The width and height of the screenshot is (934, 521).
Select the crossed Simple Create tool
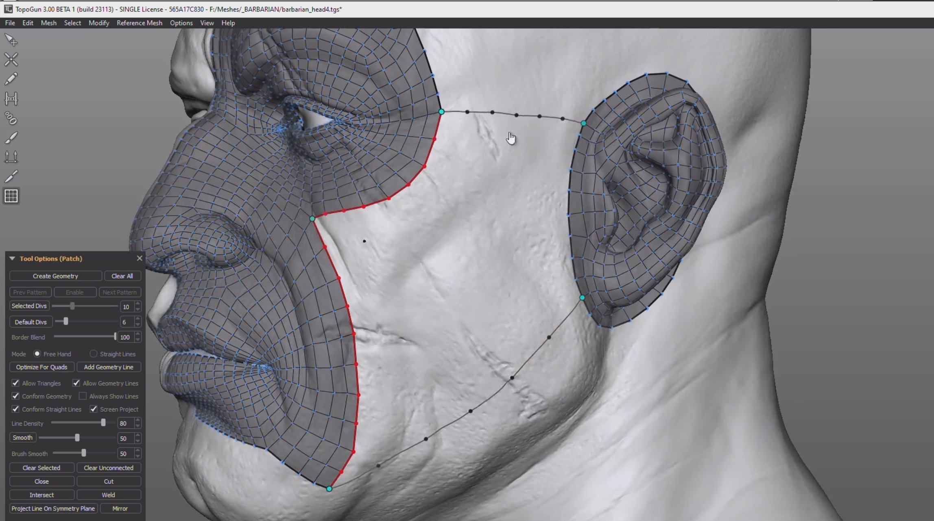(x=11, y=59)
